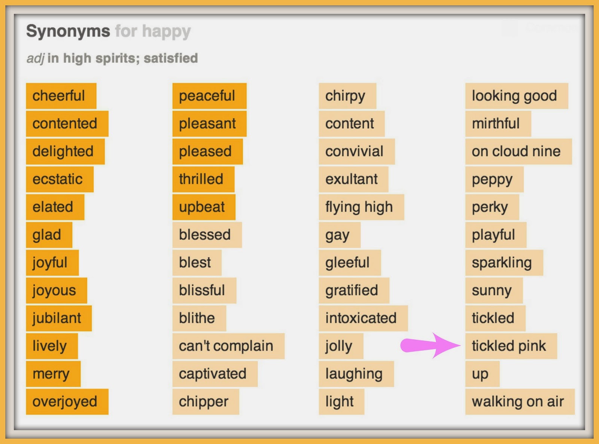The width and height of the screenshot is (599, 444).
Task: Select the "tickled pink" synonym
Action: 511,346
